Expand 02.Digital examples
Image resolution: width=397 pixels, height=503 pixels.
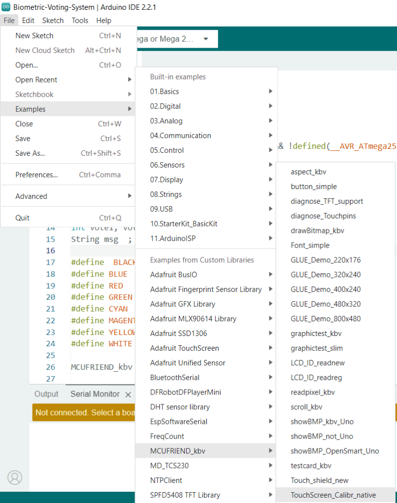[x=206, y=106]
